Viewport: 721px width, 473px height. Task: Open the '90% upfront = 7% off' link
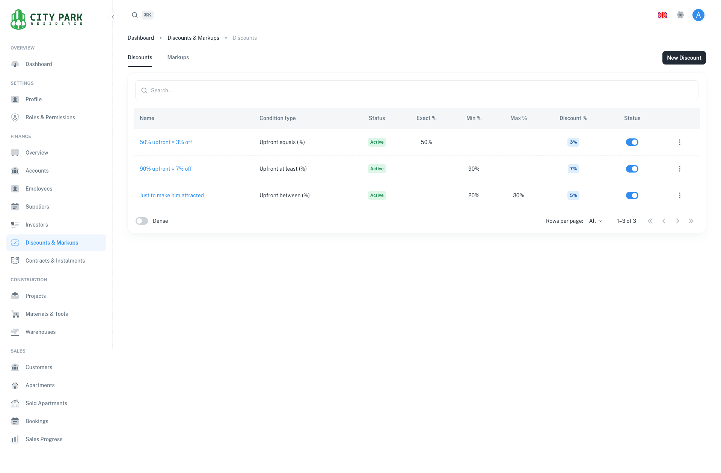[166, 169]
